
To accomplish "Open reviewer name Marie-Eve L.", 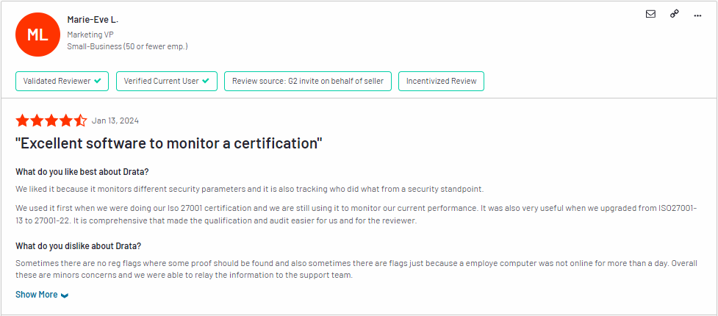I will coord(93,20).
